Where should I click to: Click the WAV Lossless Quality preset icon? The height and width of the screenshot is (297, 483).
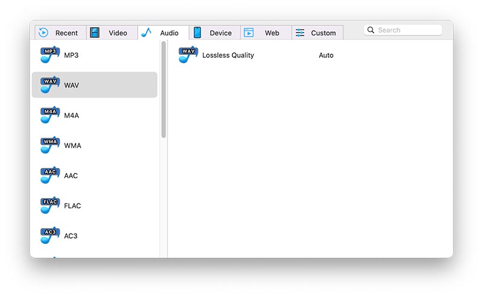[x=188, y=55]
